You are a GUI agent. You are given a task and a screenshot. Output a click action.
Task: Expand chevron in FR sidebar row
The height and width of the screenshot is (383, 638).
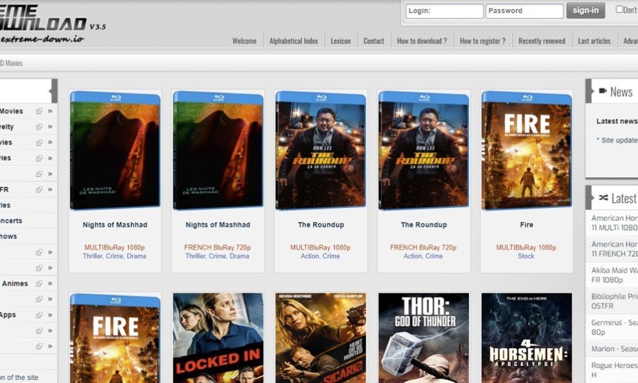pyautogui.click(x=50, y=189)
